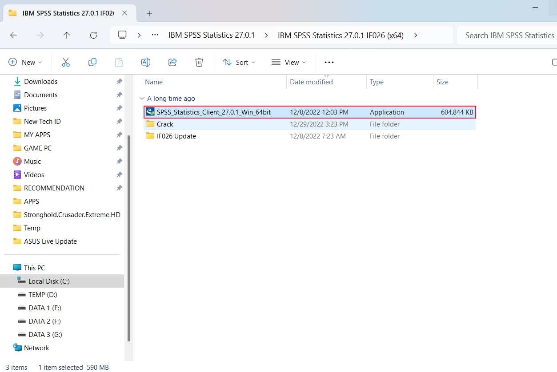557x372 pixels.
Task: Click the Delete trash icon
Action: (x=199, y=62)
